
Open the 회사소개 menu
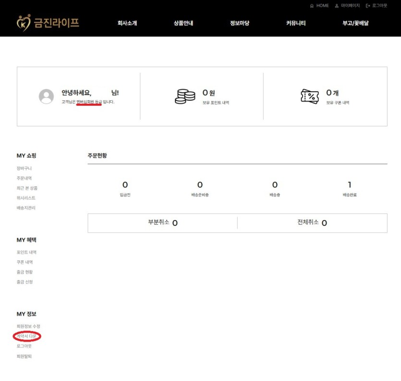tap(127, 23)
